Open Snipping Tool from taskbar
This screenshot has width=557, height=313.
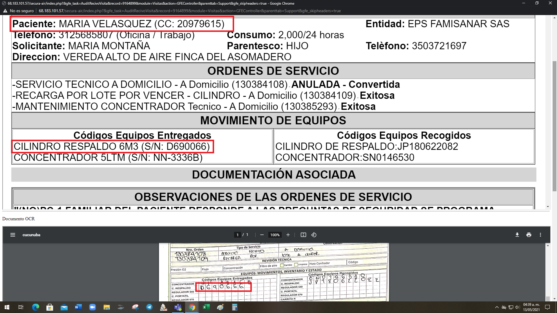[x=135, y=307]
